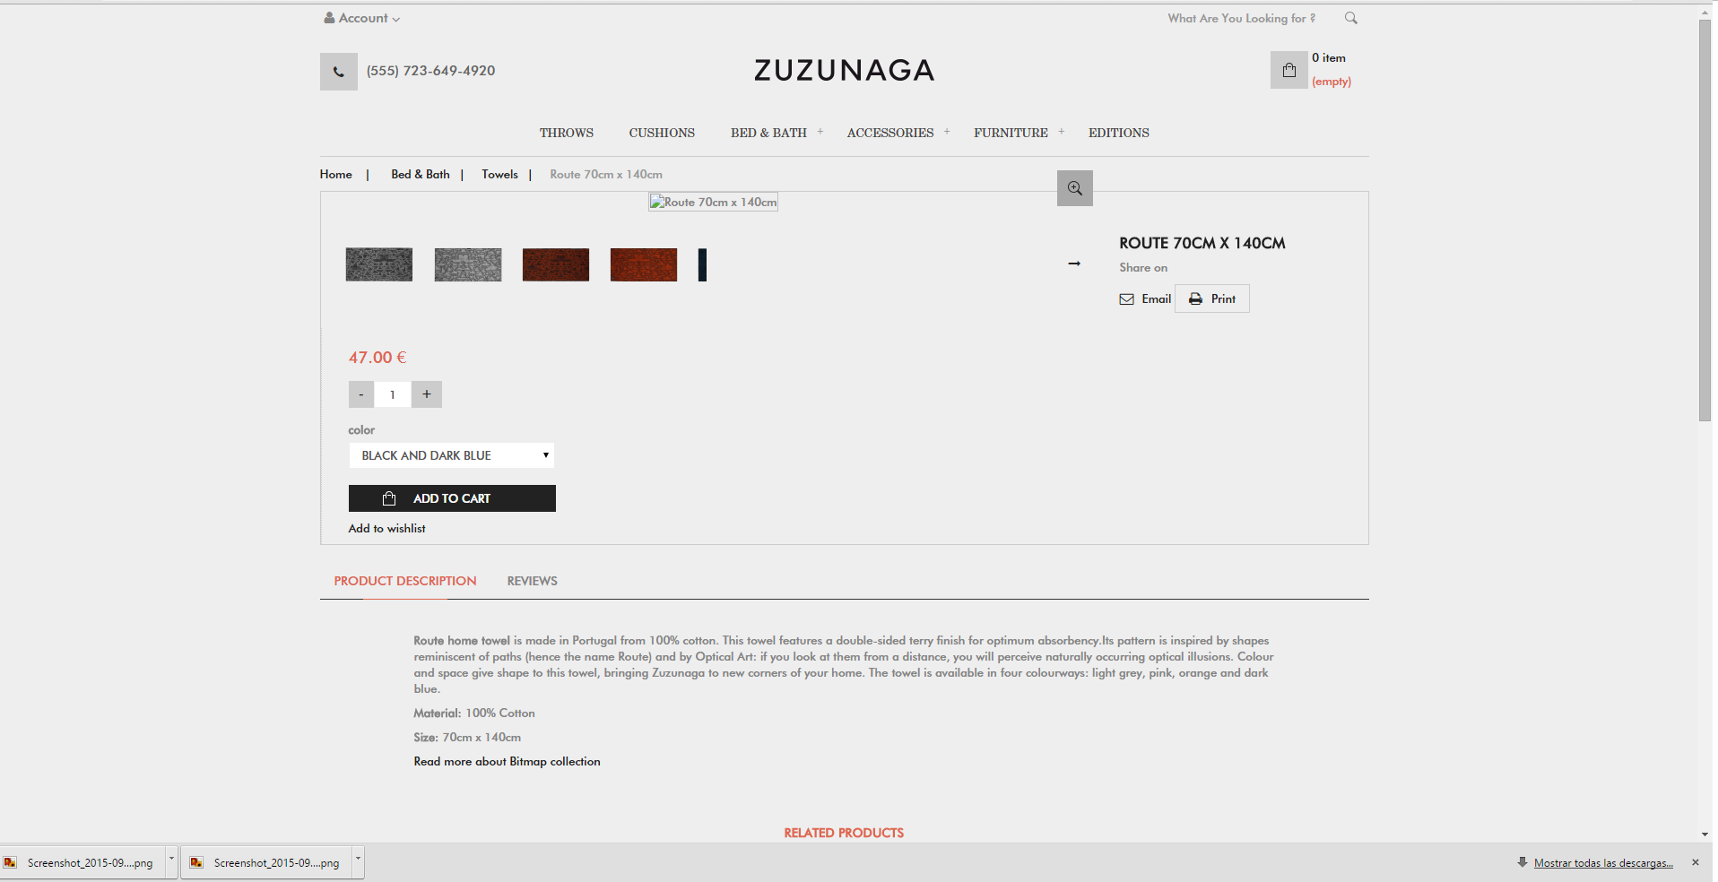Expand the Accessories plus icon

coord(947,132)
